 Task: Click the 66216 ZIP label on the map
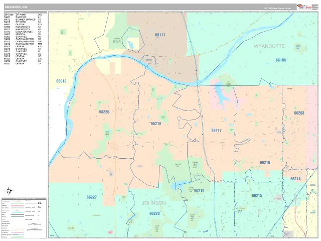point(265,163)
